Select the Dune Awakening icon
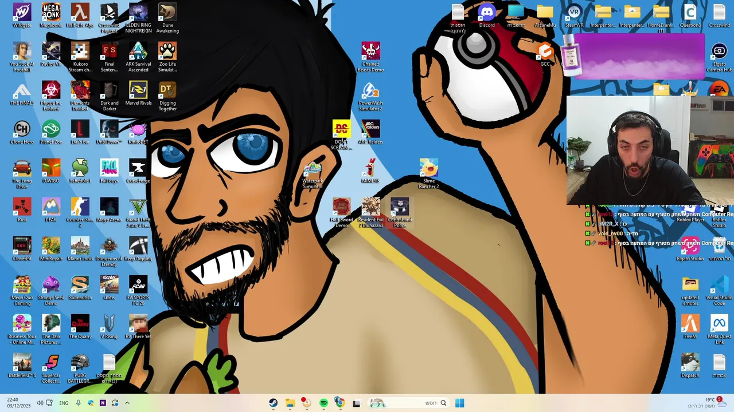This screenshot has height=412, width=734. point(167,18)
